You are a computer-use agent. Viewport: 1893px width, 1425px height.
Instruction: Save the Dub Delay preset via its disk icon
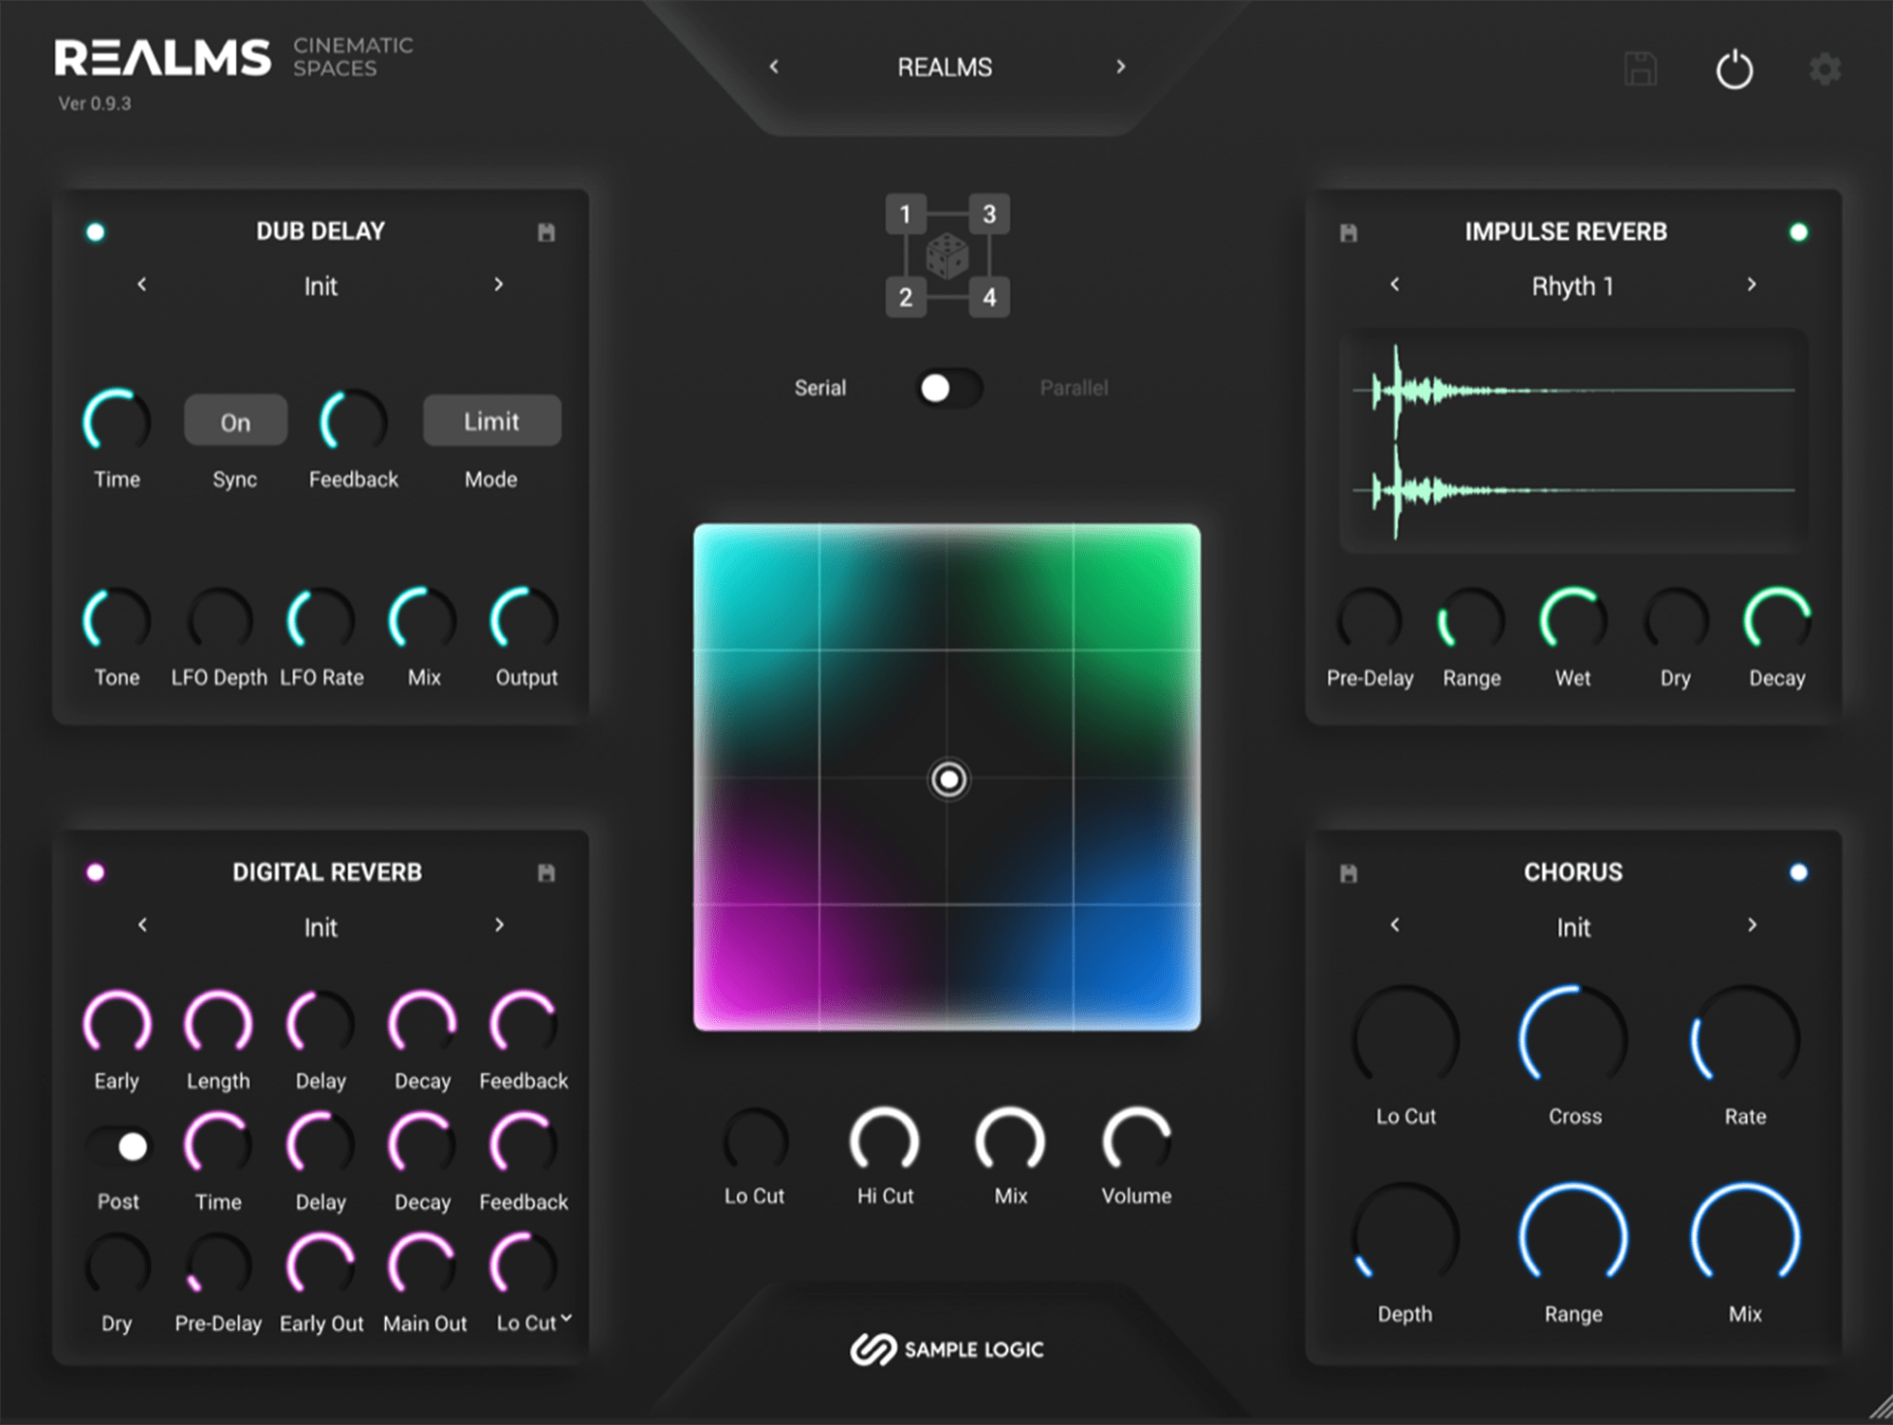coord(547,231)
